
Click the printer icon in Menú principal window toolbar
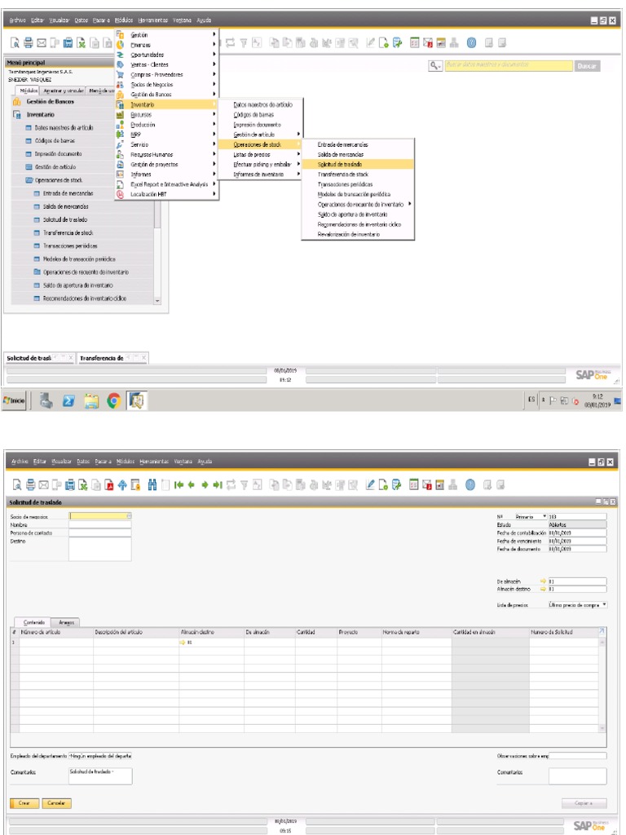[x=29, y=43]
